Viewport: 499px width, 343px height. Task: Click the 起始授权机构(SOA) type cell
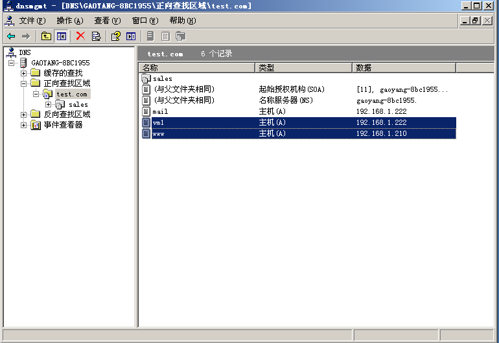coord(292,89)
